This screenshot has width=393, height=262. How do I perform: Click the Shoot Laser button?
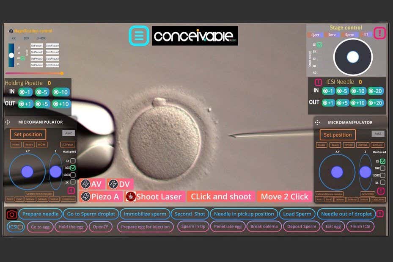[x=154, y=196]
